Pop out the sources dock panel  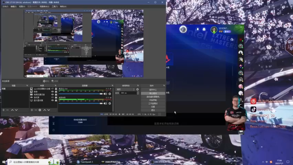pyautogui.click(x=56, y=85)
